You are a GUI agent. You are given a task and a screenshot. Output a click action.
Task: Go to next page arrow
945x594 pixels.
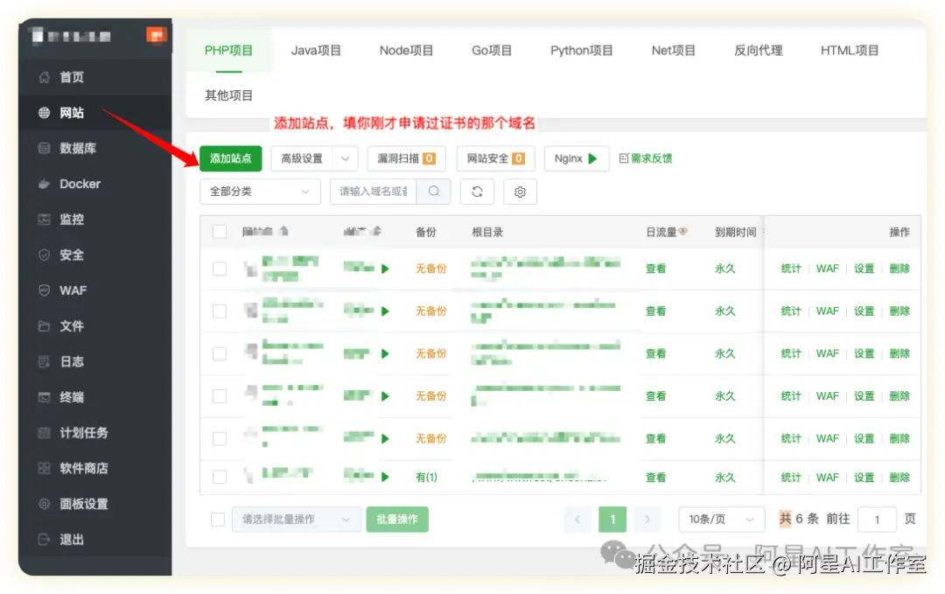[647, 520]
